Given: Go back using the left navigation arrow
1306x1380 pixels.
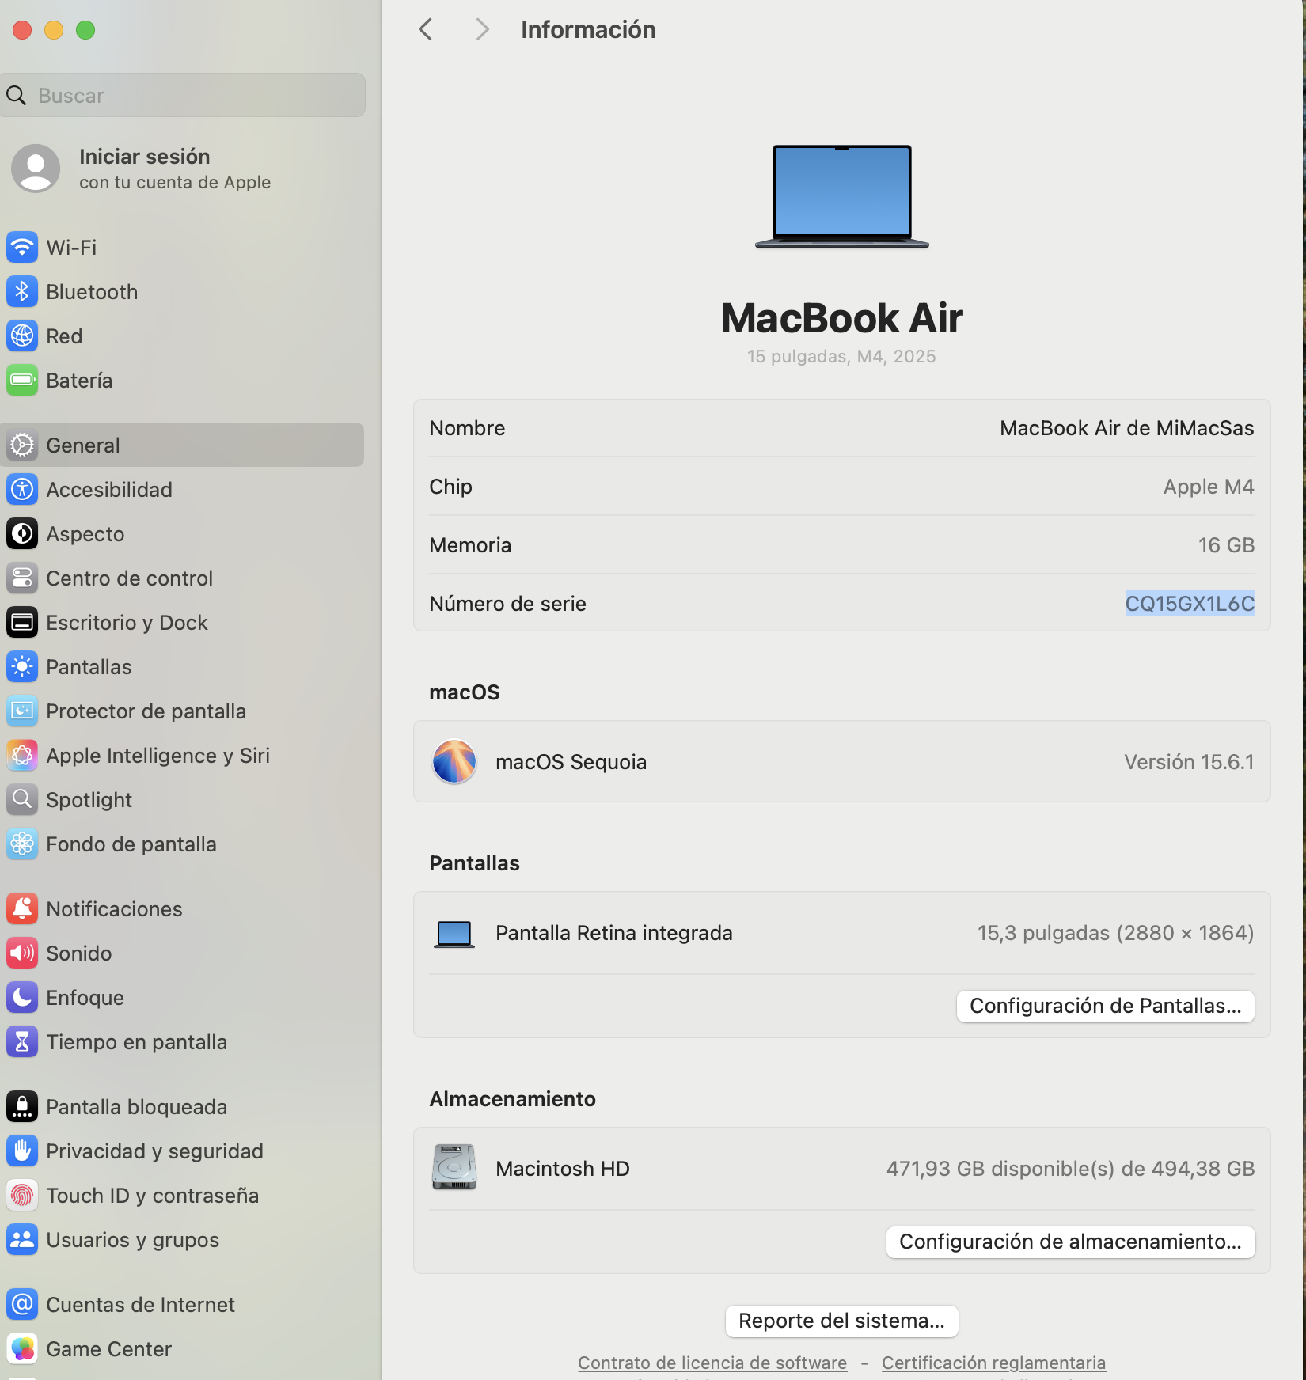Looking at the screenshot, I should [x=425, y=29].
